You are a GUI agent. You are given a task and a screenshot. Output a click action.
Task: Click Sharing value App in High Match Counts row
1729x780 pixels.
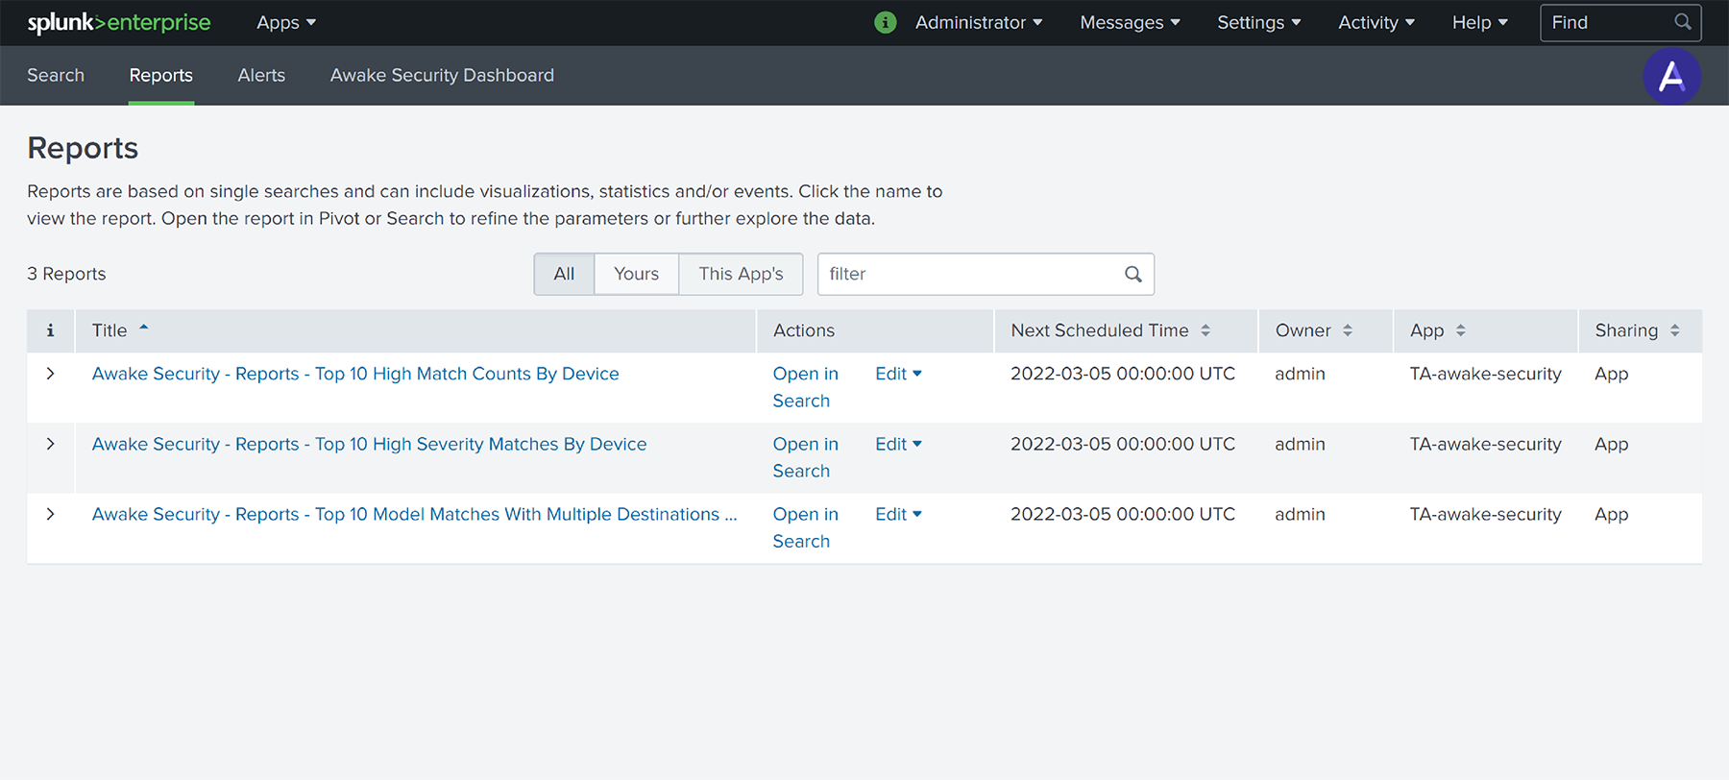point(1611,374)
